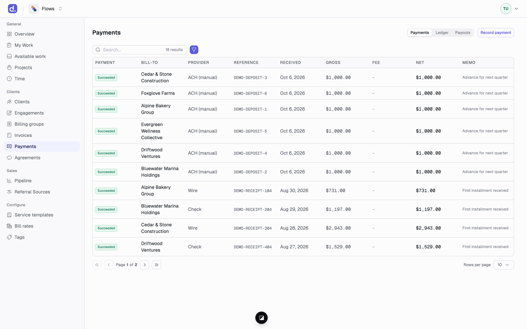
Task: Open Billing groups page
Action: click(x=29, y=124)
